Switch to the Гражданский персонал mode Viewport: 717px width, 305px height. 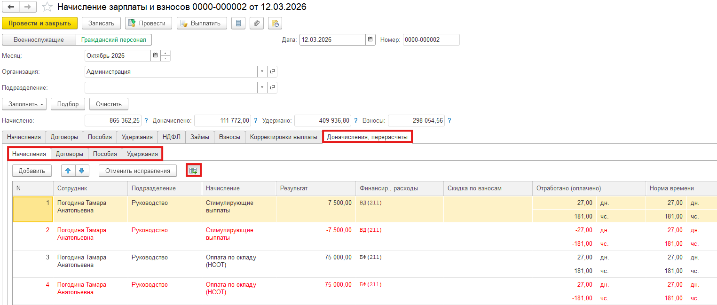pyautogui.click(x=114, y=40)
